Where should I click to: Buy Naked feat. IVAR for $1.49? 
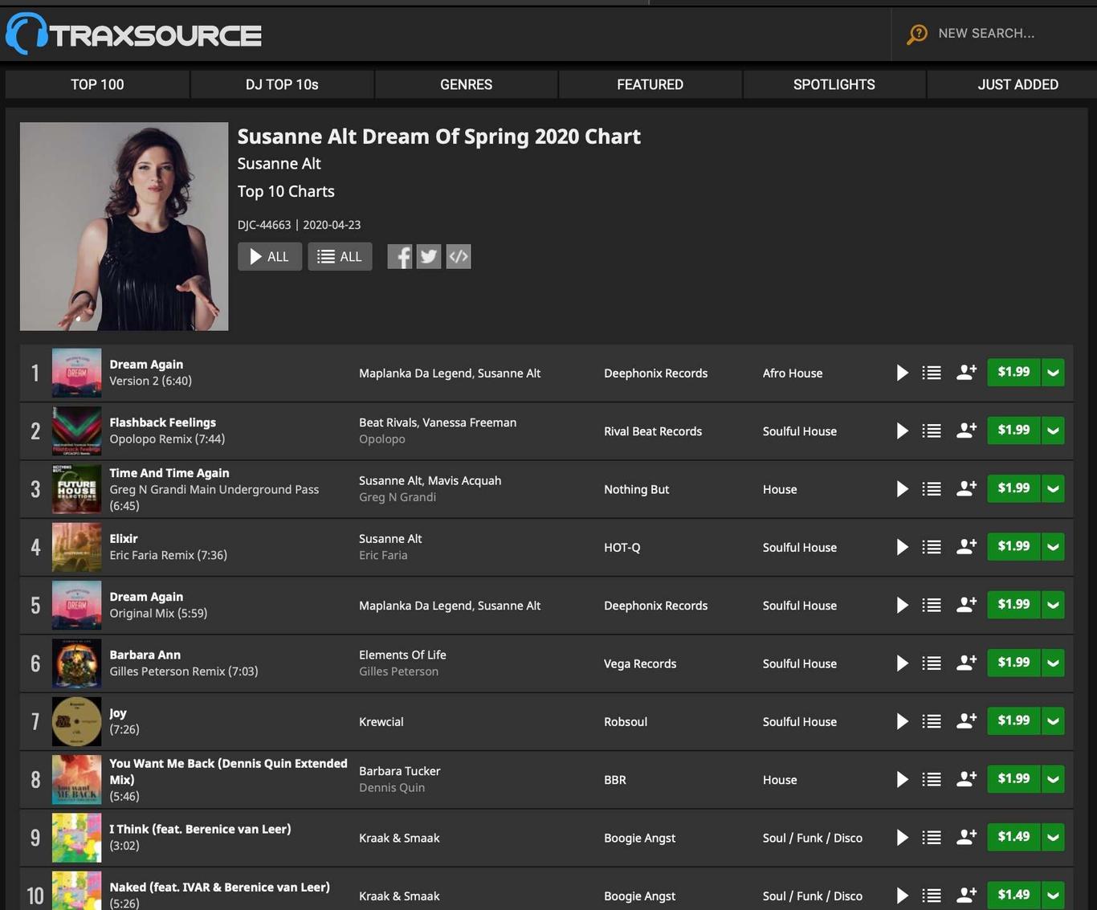1013,896
